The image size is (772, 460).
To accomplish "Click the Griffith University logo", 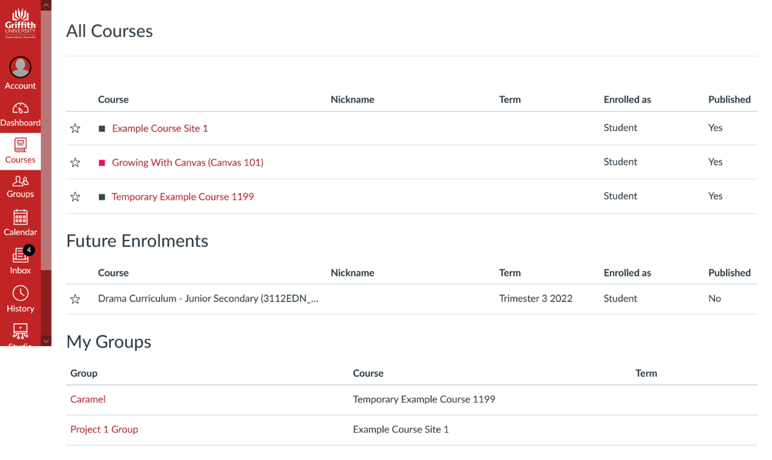I will point(20,23).
